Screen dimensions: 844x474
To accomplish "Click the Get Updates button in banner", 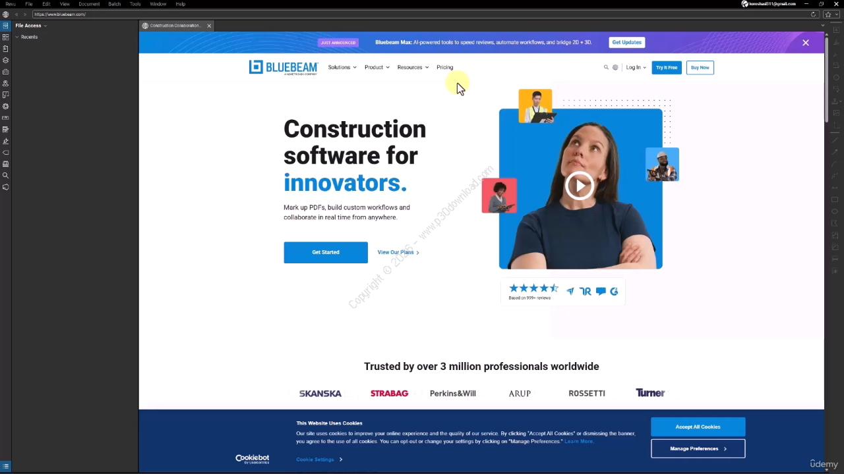I will [626, 42].
